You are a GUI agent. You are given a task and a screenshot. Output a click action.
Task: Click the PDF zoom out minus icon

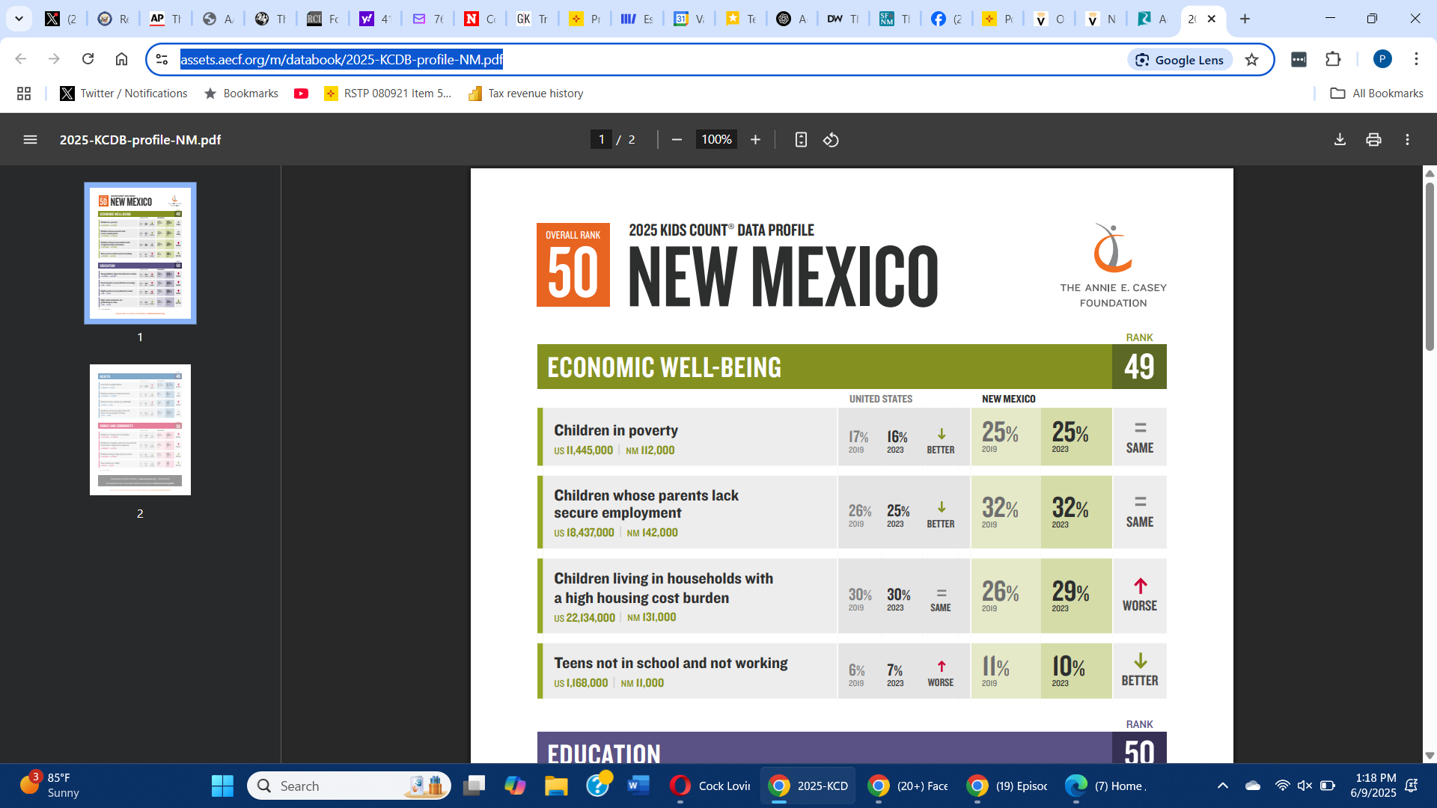click(x=677, y=140)
